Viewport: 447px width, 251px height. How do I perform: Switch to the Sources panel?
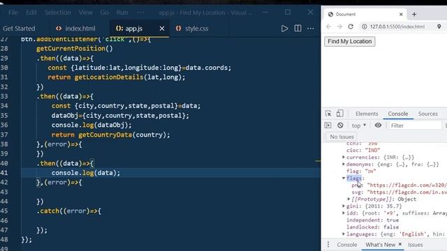(428, 114)
